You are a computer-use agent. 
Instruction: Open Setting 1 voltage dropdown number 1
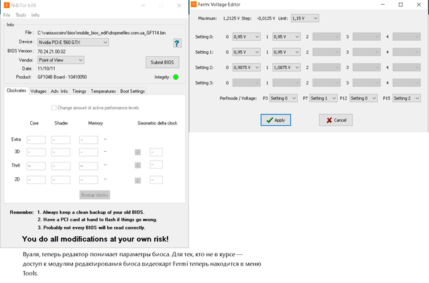pos(286,52)
